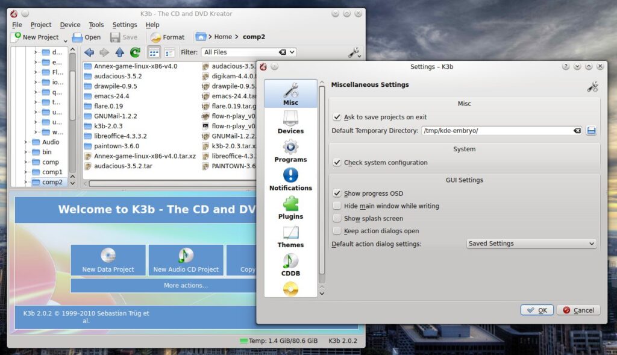
Task: Select the k3b-2.0.3 folder
Action: coord(104,126)
